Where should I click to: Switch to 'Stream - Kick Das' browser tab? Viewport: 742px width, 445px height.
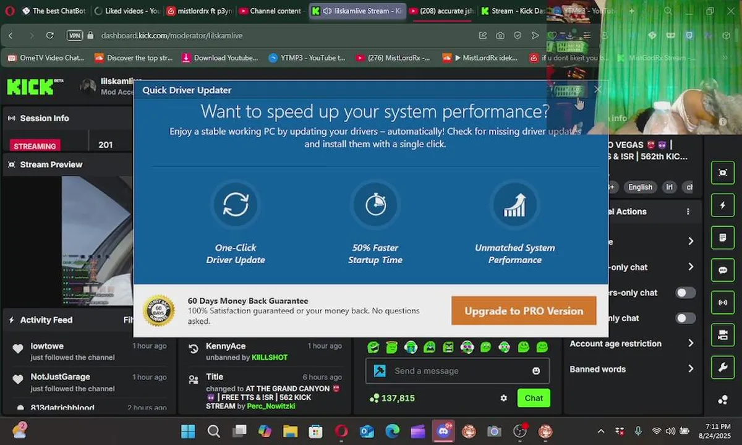513,11
